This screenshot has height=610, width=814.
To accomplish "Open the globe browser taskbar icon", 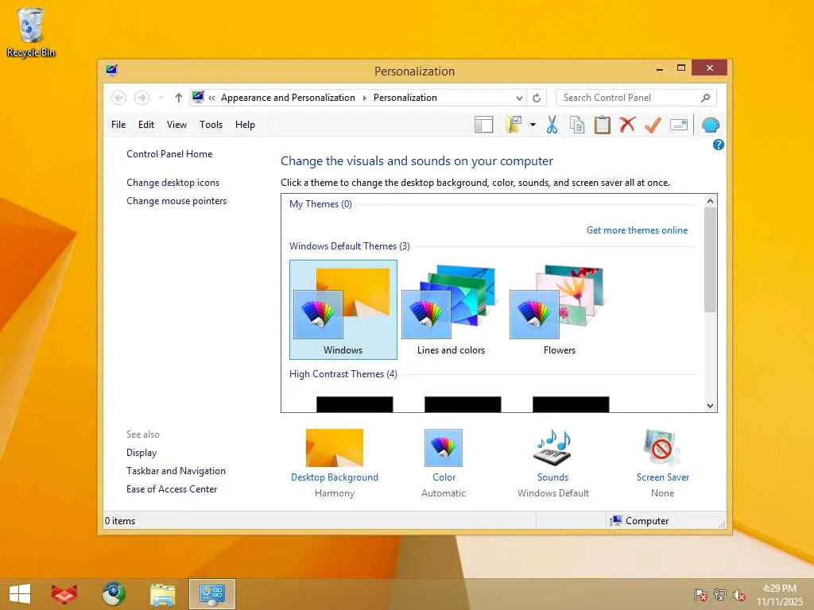I will coord(113,594).
